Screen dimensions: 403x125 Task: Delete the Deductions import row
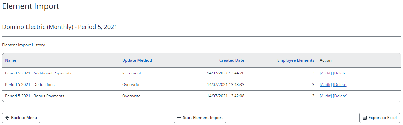coord(340,85)
